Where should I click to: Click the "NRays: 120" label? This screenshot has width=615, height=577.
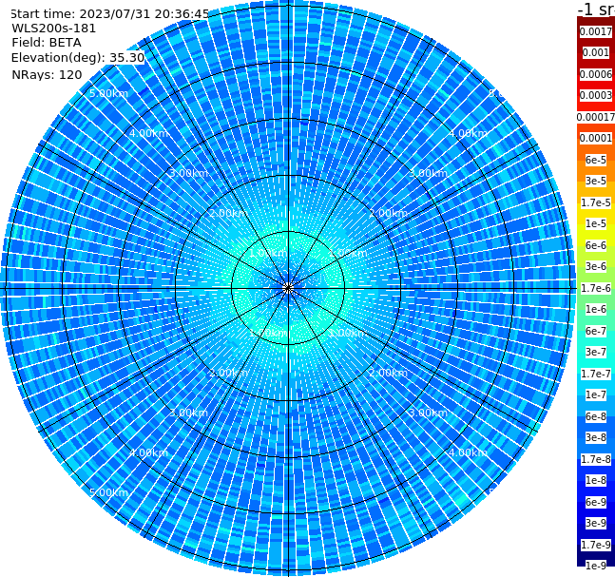[47, 74]
